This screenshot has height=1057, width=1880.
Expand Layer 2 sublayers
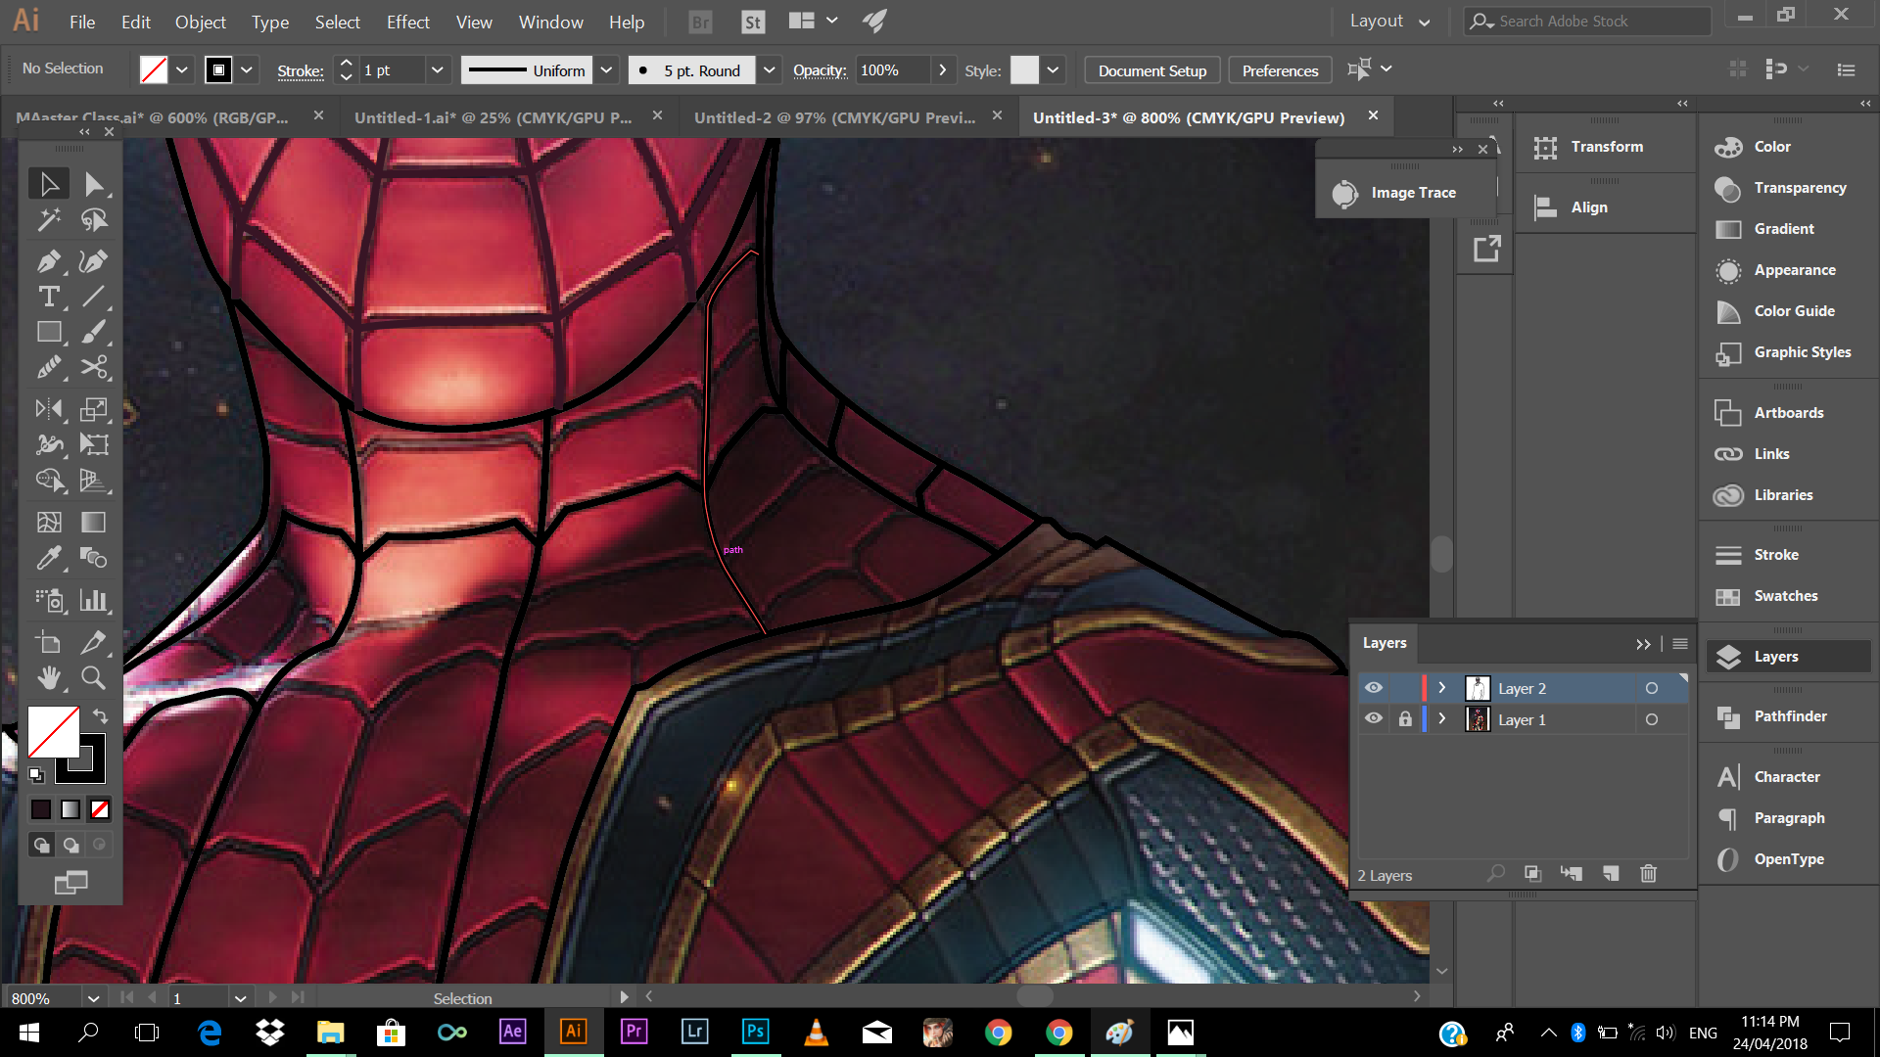(1442, 688)
